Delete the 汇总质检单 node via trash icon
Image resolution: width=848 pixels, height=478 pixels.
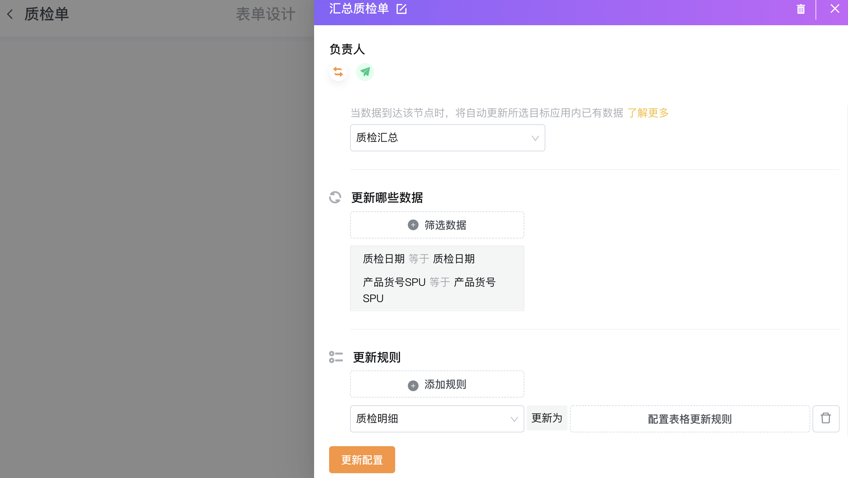click(801, 9)
